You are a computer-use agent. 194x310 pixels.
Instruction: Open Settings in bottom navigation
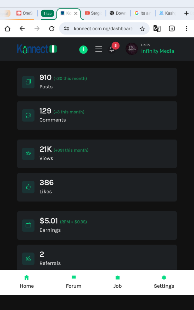click(164, 282)
